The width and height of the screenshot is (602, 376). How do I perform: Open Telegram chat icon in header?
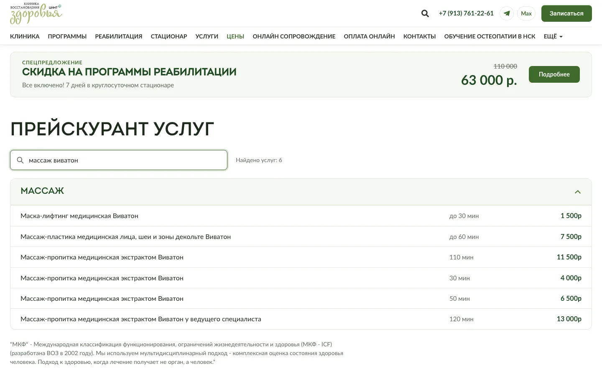pos(507,13)
